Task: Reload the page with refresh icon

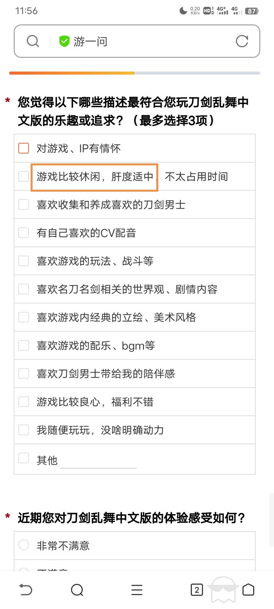Action: point(242,41)
